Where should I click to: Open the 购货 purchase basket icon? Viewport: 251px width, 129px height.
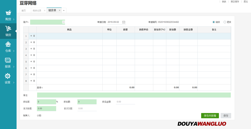point(8,13)
